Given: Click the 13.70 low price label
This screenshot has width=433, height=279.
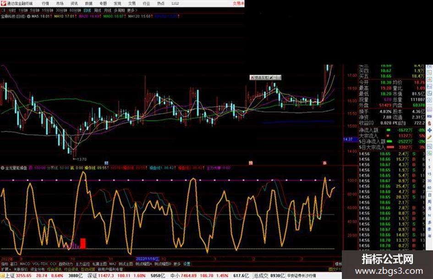Looking at the screenshot, I should tap(82, 159).
